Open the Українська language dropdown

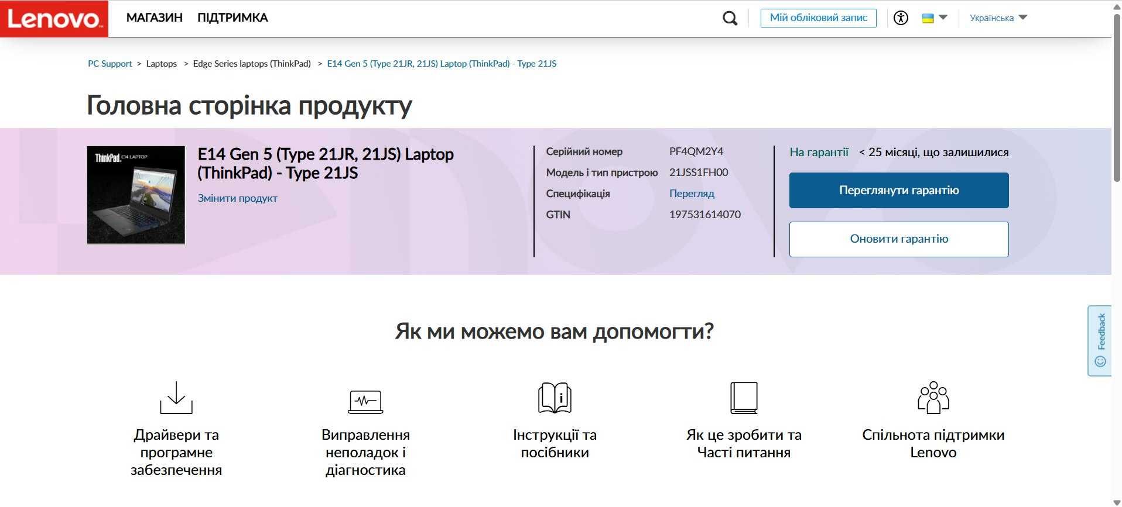click(x=998, y=18)
